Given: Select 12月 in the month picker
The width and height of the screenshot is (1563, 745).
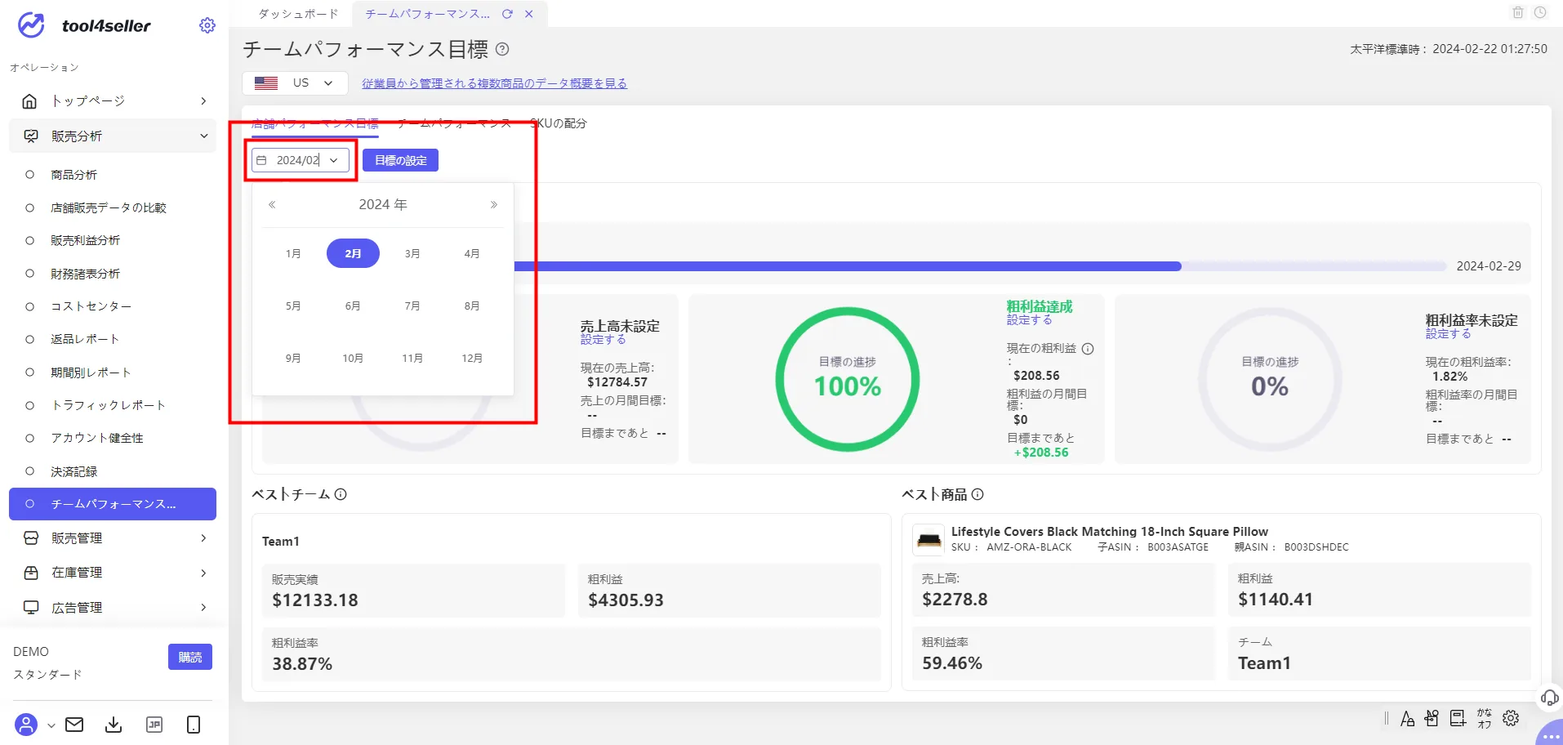Looking at the screenshot, I should pyautogui.click(x=472, y=358).
